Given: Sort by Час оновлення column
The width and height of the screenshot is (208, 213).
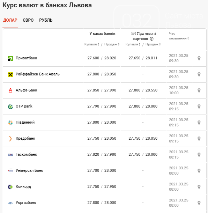Looking at the screenshot, I should coord(179,36).
